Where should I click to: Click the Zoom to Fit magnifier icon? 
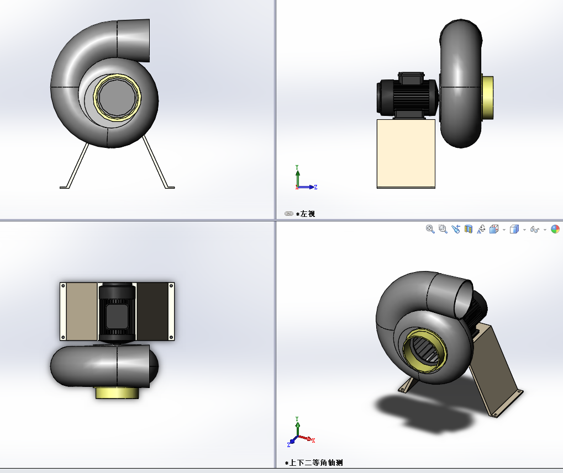point(430,229)
